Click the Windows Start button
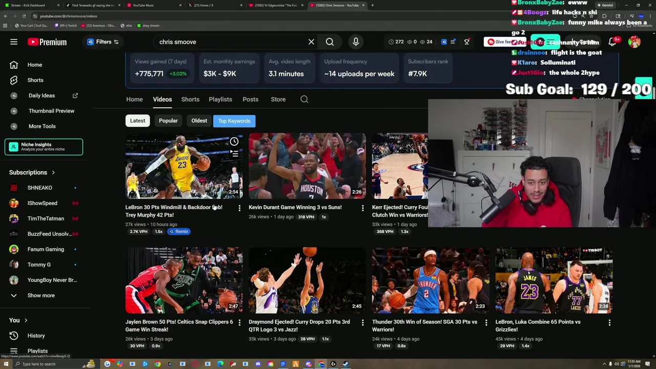The height and width of the screenshot is (369, 656). tap(5, 364)
